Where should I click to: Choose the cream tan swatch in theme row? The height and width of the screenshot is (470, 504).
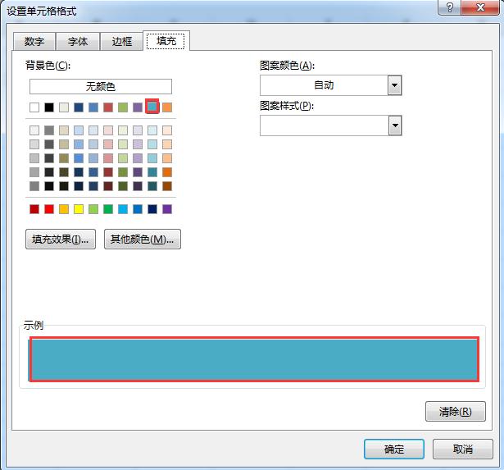tap(64, 107)
